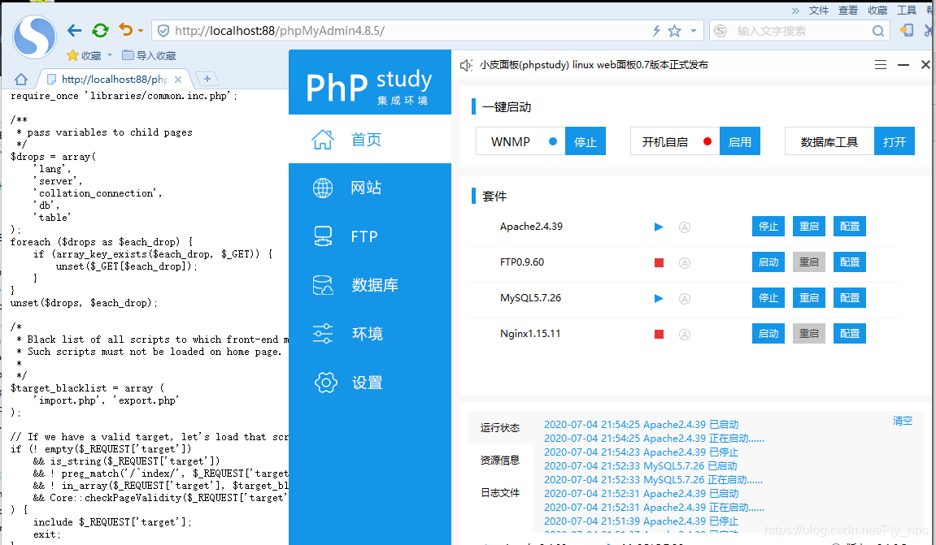Click FTP stopped red square indicator

(x=659, y=262)
